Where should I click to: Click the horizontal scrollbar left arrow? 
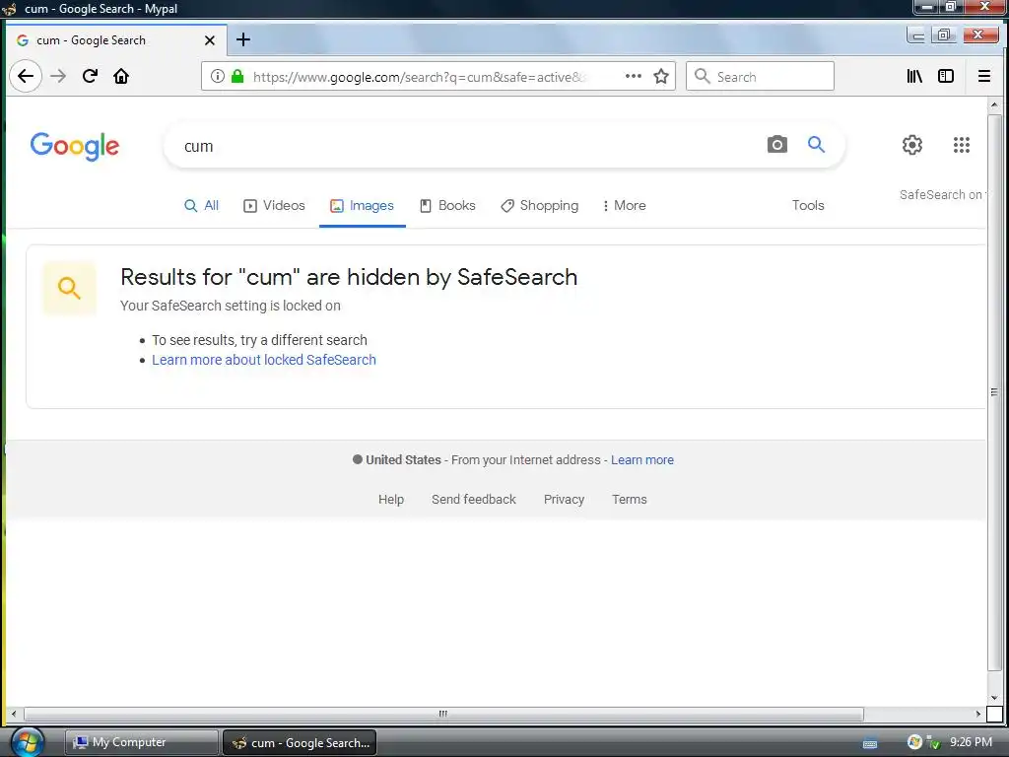pyautogui.click(x=14, y=714)
